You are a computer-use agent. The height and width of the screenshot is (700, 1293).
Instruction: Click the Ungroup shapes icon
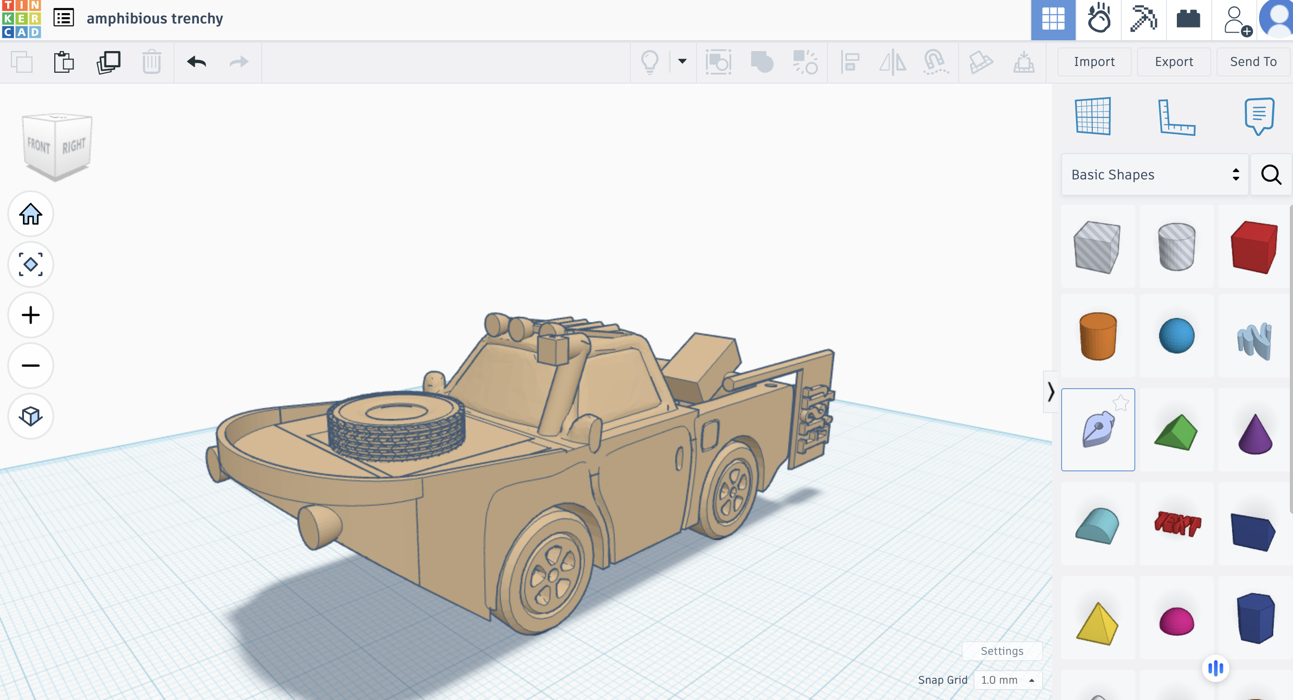click(805, 62)
